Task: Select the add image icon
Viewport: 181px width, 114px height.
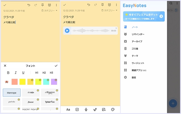Action: click(x=104, y=110)
